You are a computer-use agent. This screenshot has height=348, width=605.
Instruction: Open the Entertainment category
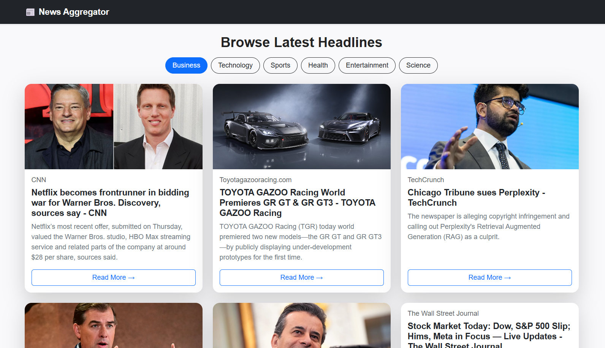click(367, 65)
